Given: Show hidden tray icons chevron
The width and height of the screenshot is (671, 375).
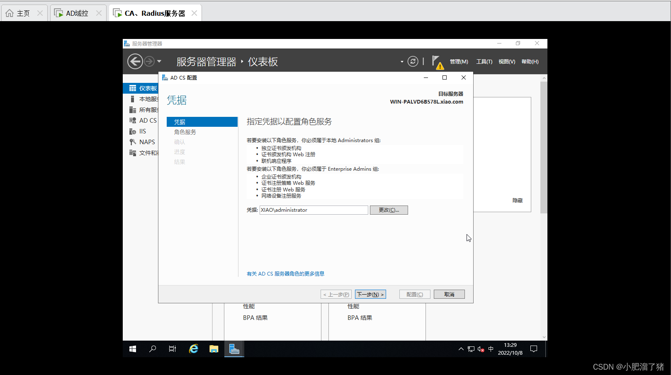Looking at the screenshot, I should pyautogui.click(x=461, y=349).
